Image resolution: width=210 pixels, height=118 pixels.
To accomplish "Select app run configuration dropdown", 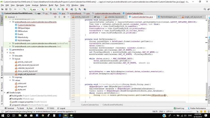I will tap(34, 10).
